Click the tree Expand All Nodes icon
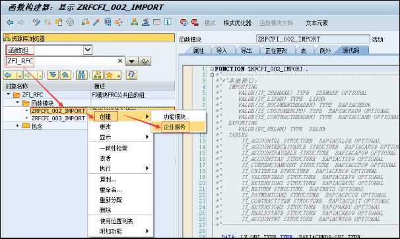 click(53, 75)
